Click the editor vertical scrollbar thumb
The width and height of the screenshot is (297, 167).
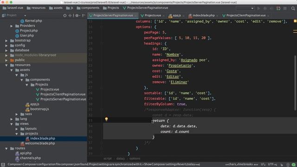click(295, 83)
